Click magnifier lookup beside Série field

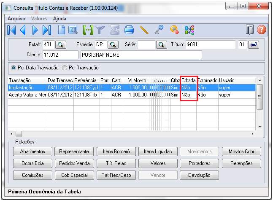coord(162,45)
